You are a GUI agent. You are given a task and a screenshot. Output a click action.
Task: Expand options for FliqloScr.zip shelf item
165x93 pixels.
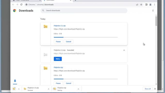tap(78, 89)
